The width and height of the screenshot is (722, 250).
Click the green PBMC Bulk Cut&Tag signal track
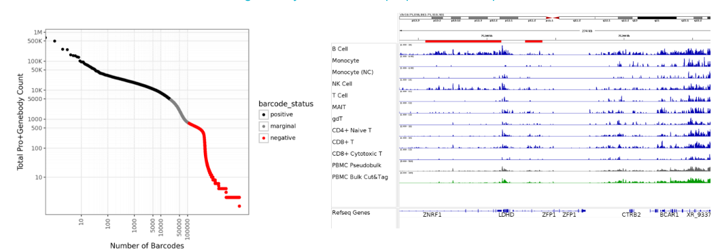(x=554, y=180)
